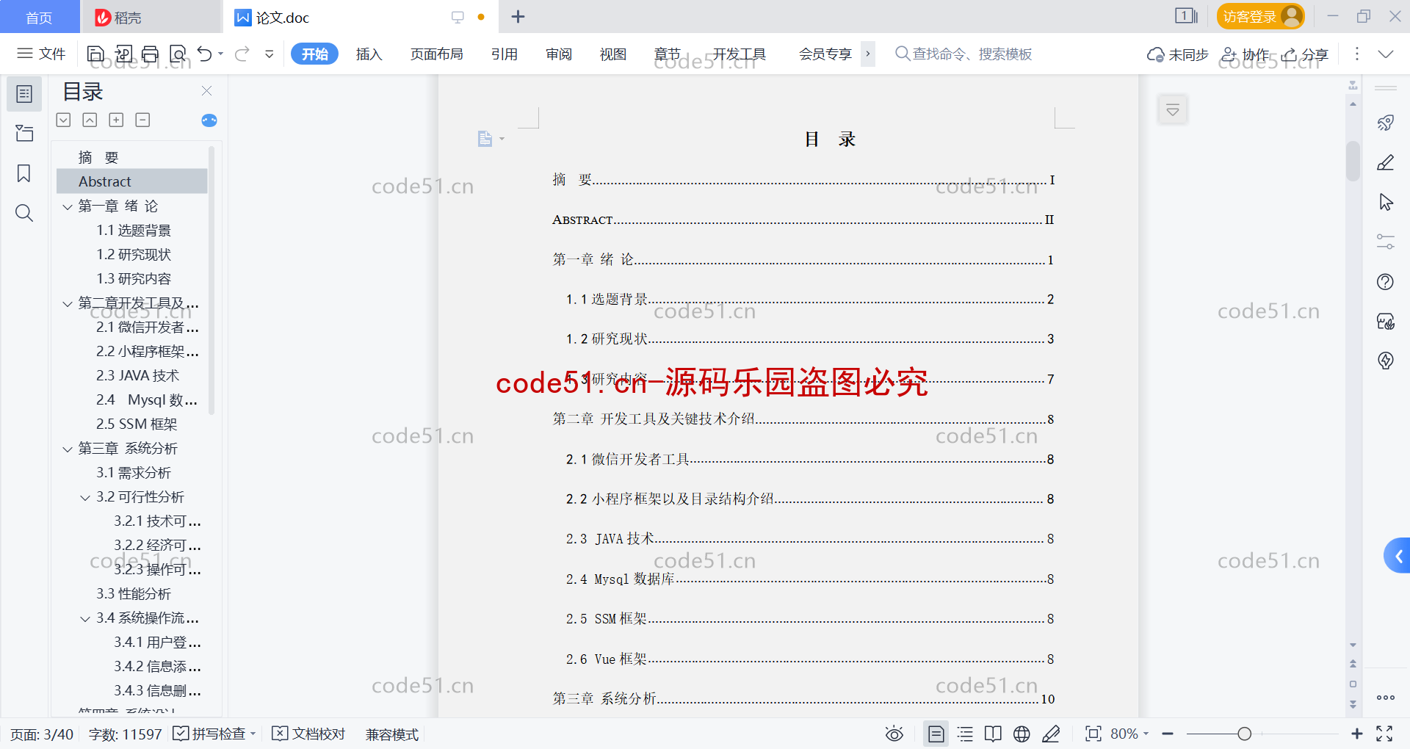This screenshot has height=749, width=1410.
Task: Switch to page layout view
Action: [x=936, y=734]
